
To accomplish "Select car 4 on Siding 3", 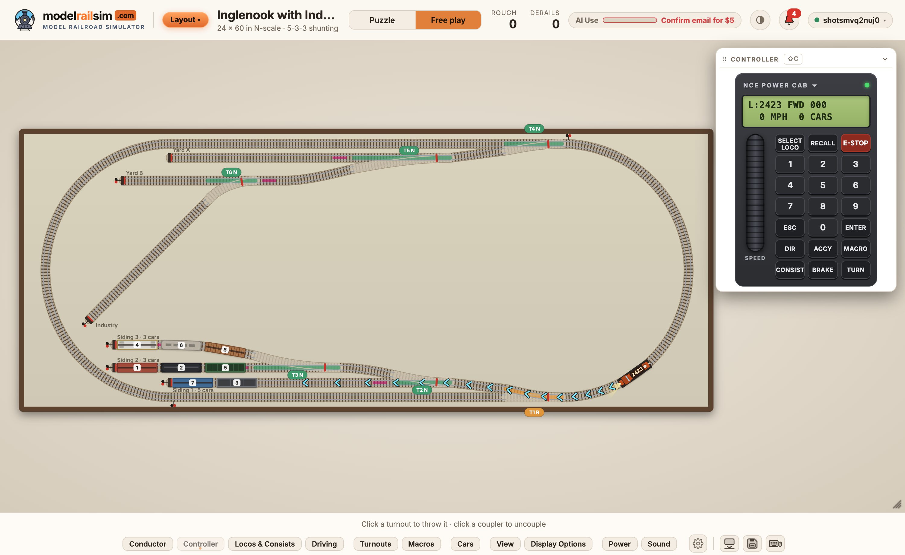I will pos(137,345).
